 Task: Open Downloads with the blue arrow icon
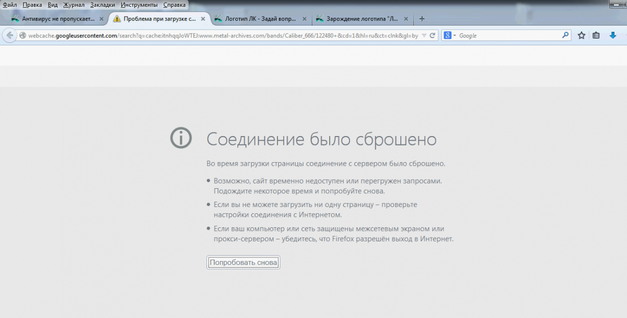[x=613, y=35]
